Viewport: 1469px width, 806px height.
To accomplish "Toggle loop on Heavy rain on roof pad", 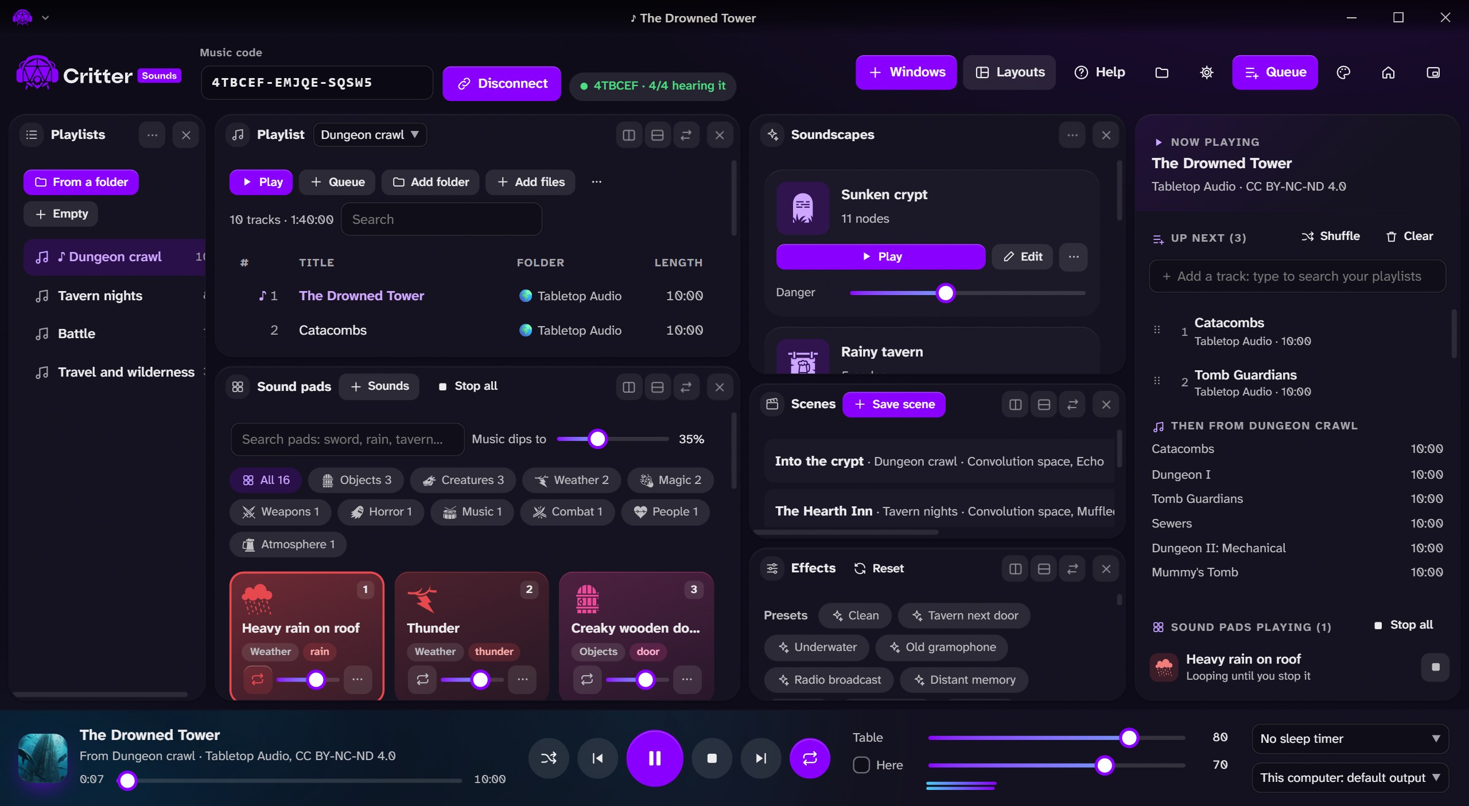I will click(258, 680).
